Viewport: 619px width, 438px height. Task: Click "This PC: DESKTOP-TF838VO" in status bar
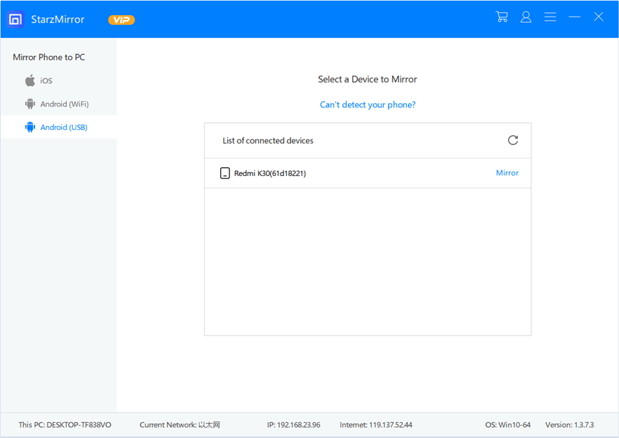tap(65, 425)
